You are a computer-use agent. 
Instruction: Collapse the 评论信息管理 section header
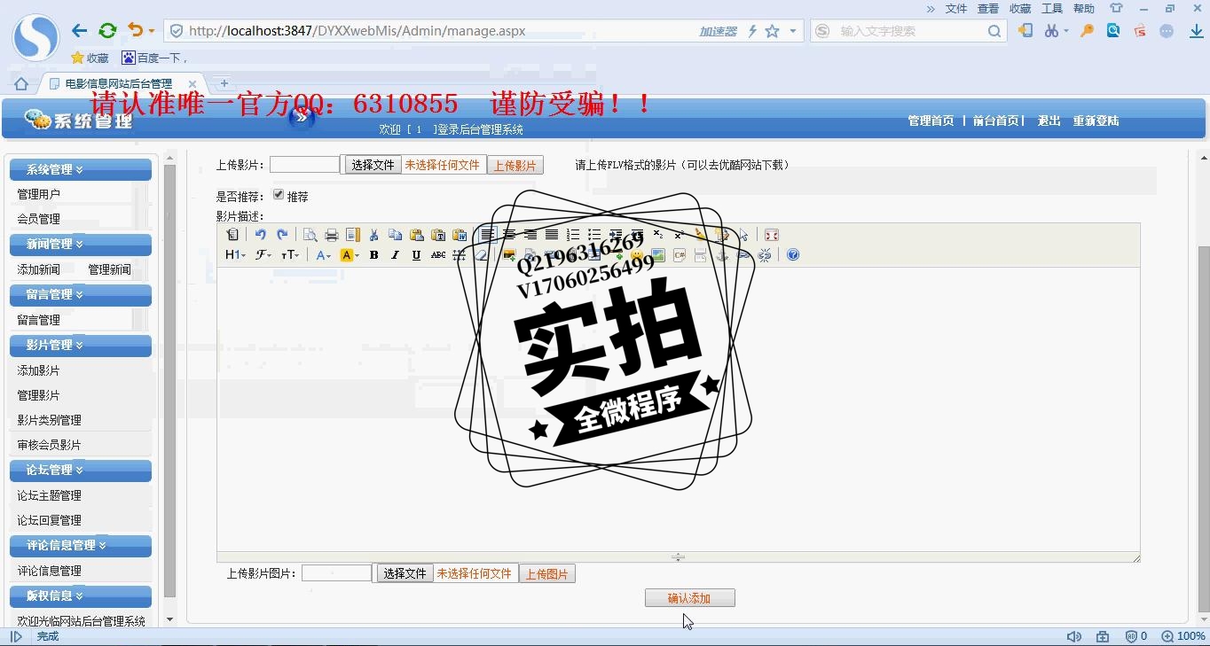80,545
